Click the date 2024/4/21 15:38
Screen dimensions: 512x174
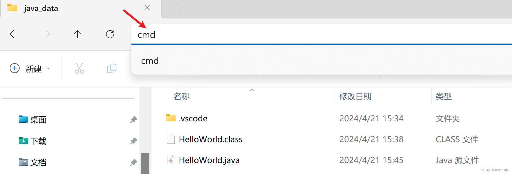[371, 139]
